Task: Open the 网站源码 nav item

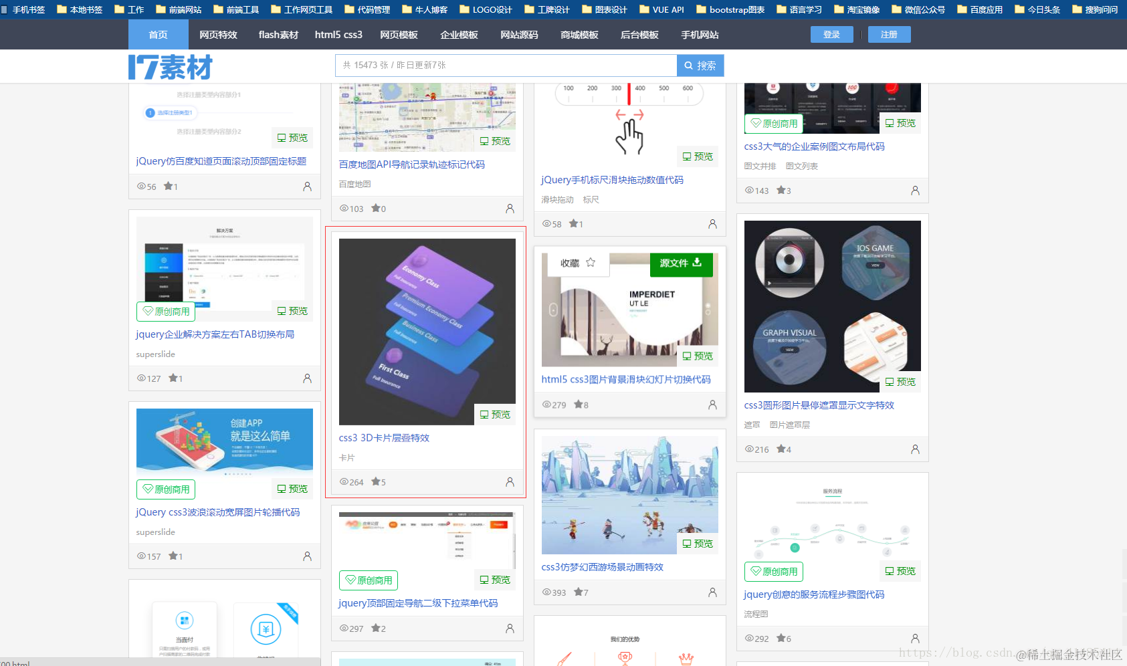Action: point(519,35)
